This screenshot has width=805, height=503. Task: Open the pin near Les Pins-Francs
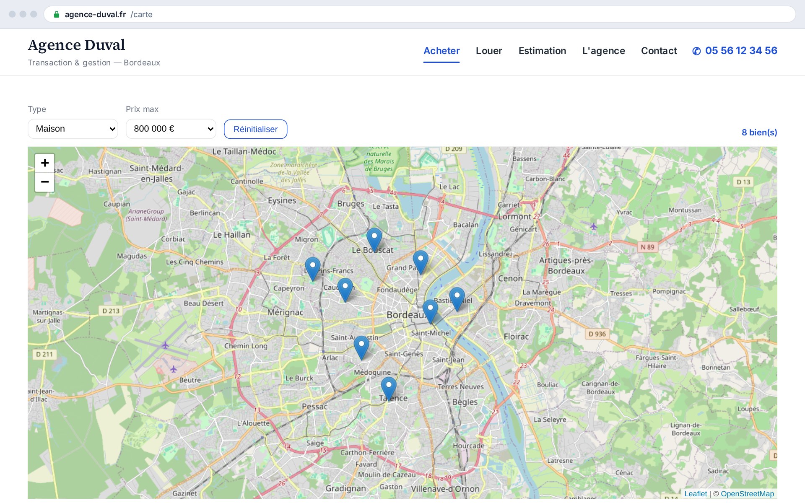tap(313, 269)
